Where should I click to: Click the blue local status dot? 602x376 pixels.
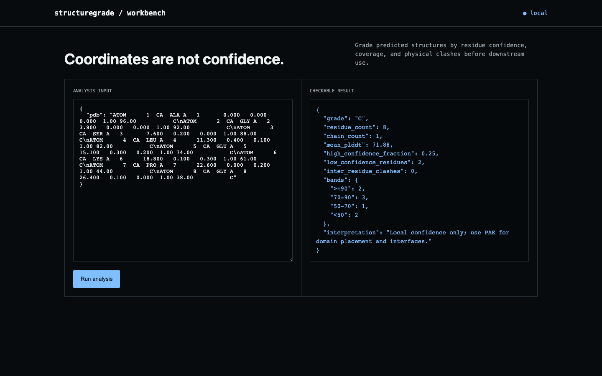[525, 13]
